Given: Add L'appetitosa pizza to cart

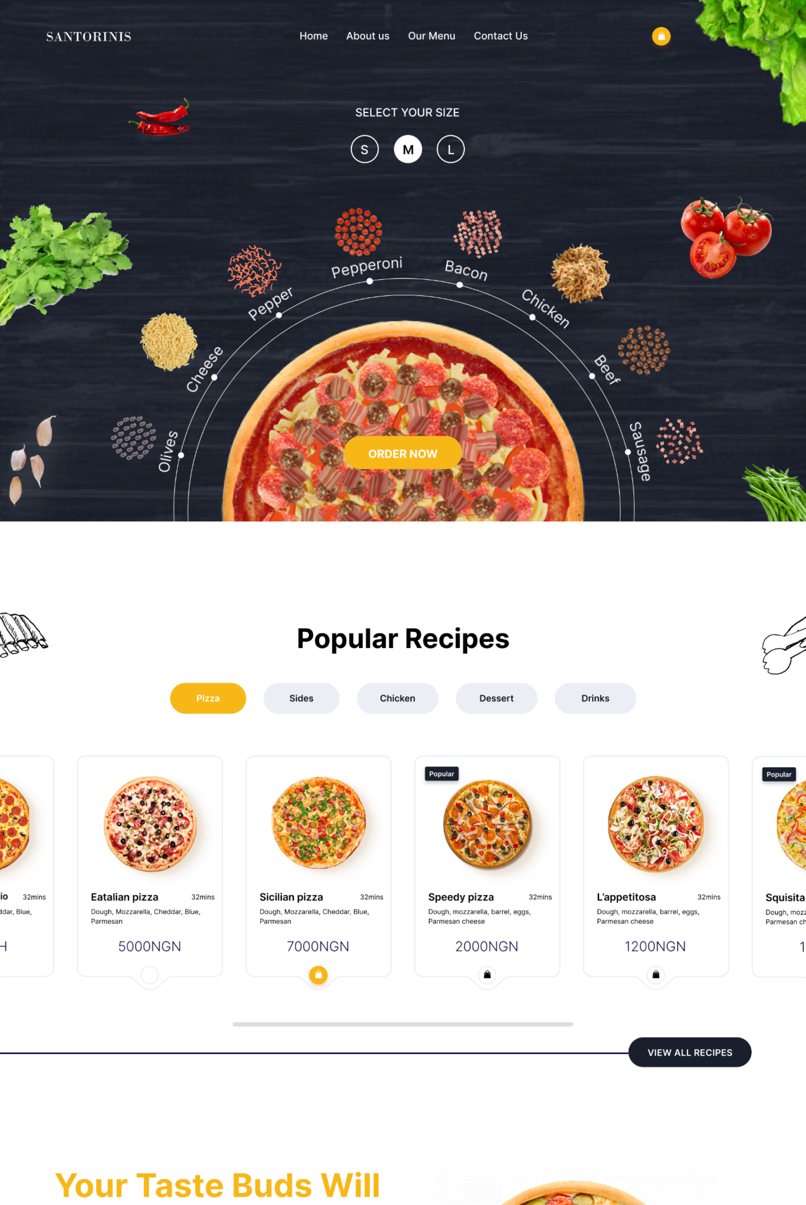Looking at the screenshot, I should click(656, 975).
